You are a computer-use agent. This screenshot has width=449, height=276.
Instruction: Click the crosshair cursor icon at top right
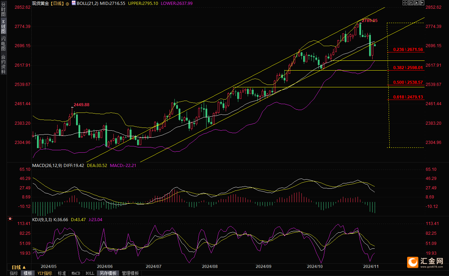click(x=405, y=3)
